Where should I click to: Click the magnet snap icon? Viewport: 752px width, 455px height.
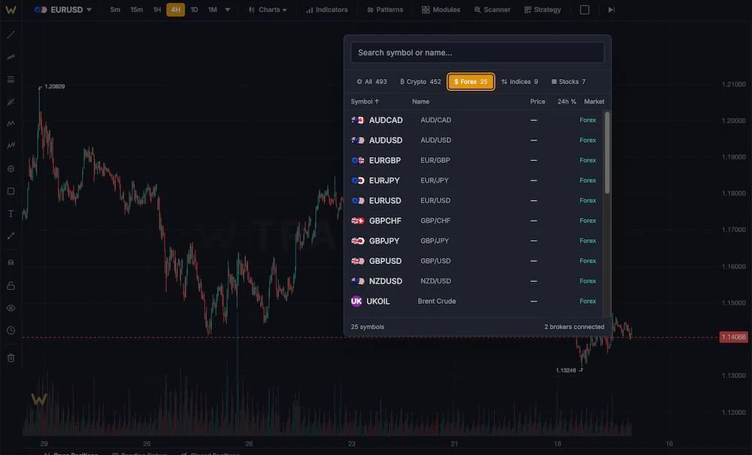(x=11, y=262)
